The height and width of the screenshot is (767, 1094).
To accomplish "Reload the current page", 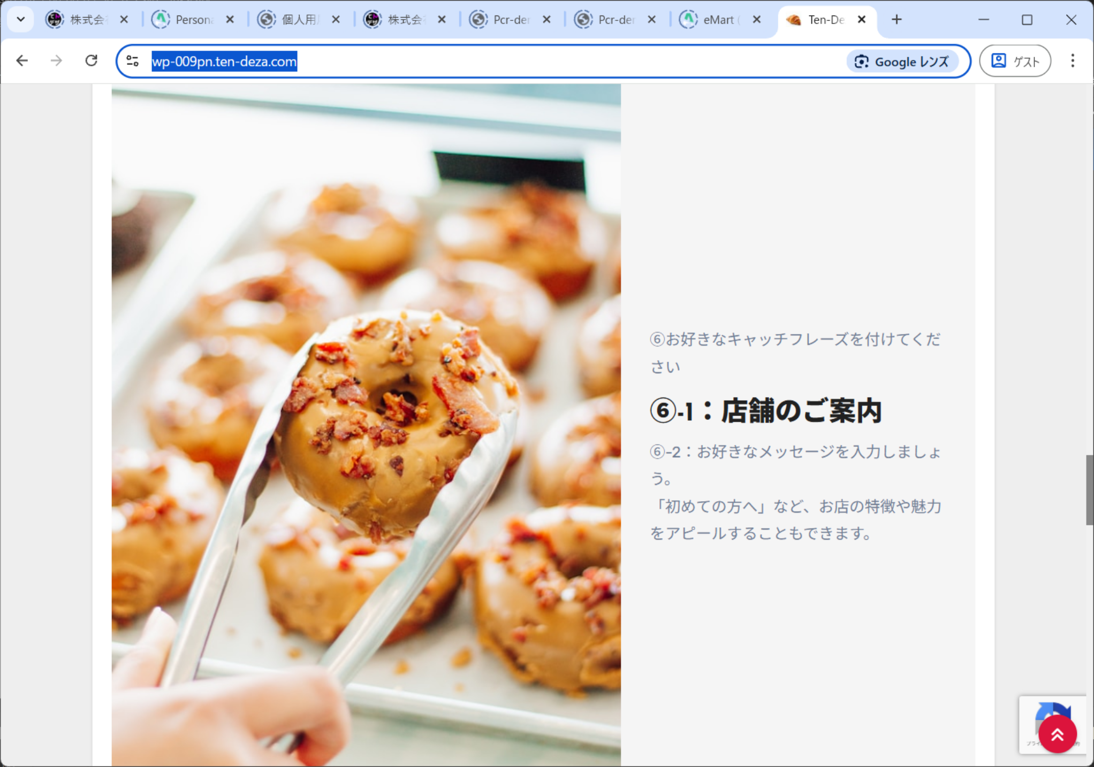I will pyautogui.click(x=91, y=60).
